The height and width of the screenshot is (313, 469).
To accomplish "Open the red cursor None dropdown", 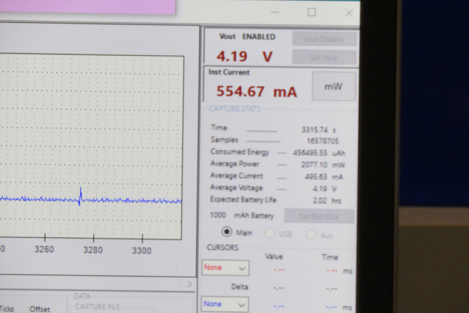I will (x=226, y=268).
